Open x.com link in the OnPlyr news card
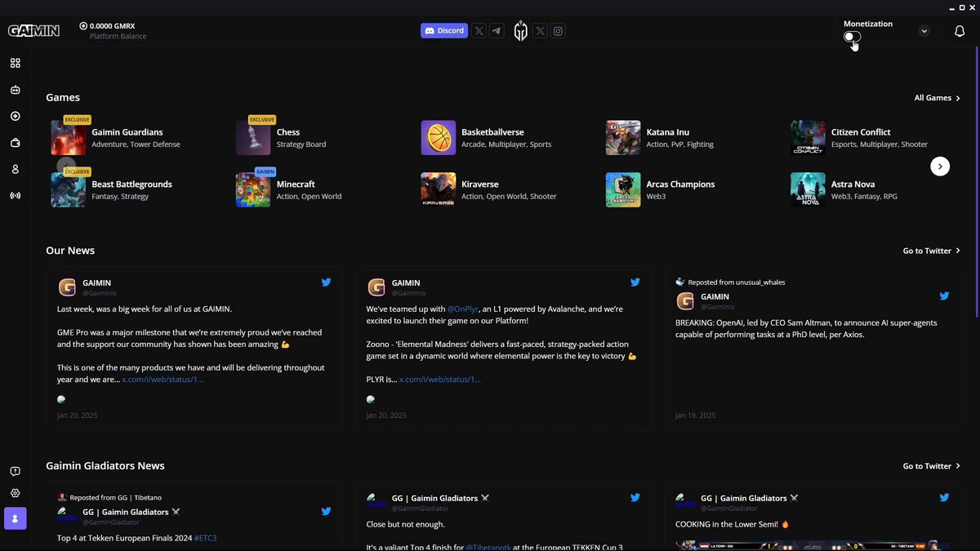The width and height of the screenshot is (980, 551). tap(439, 380)
